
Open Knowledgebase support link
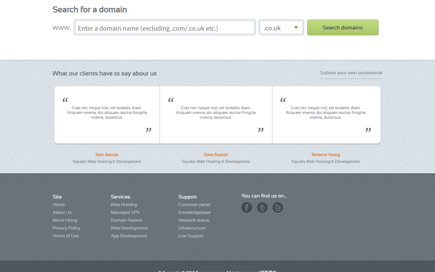(x=194, y=213)
